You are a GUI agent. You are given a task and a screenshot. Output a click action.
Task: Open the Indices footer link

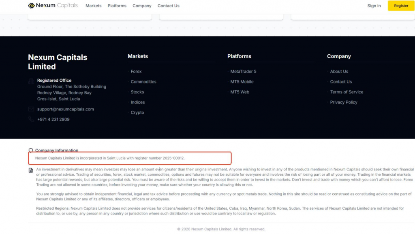(138, 102)
